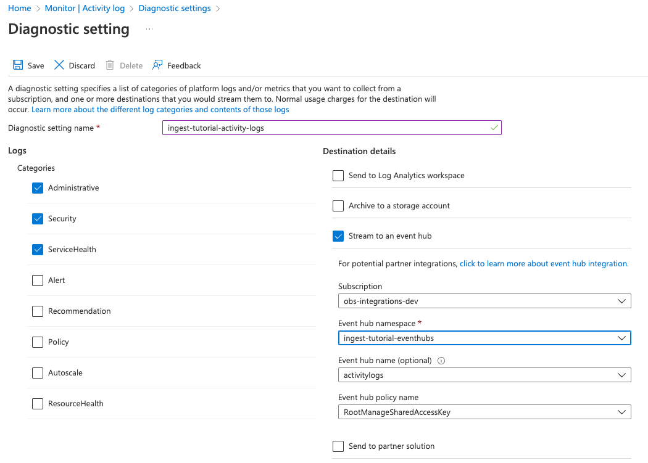Open Monitor Activity log from the breadcrumb

pyautogui.click(x=85, y=8)
